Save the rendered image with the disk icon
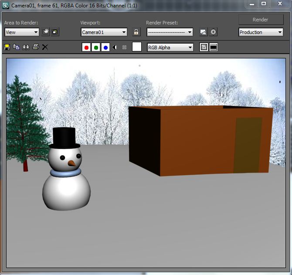The width and height of the screenshot is (292, 275). pyautogui.click(x=7, y=47)
